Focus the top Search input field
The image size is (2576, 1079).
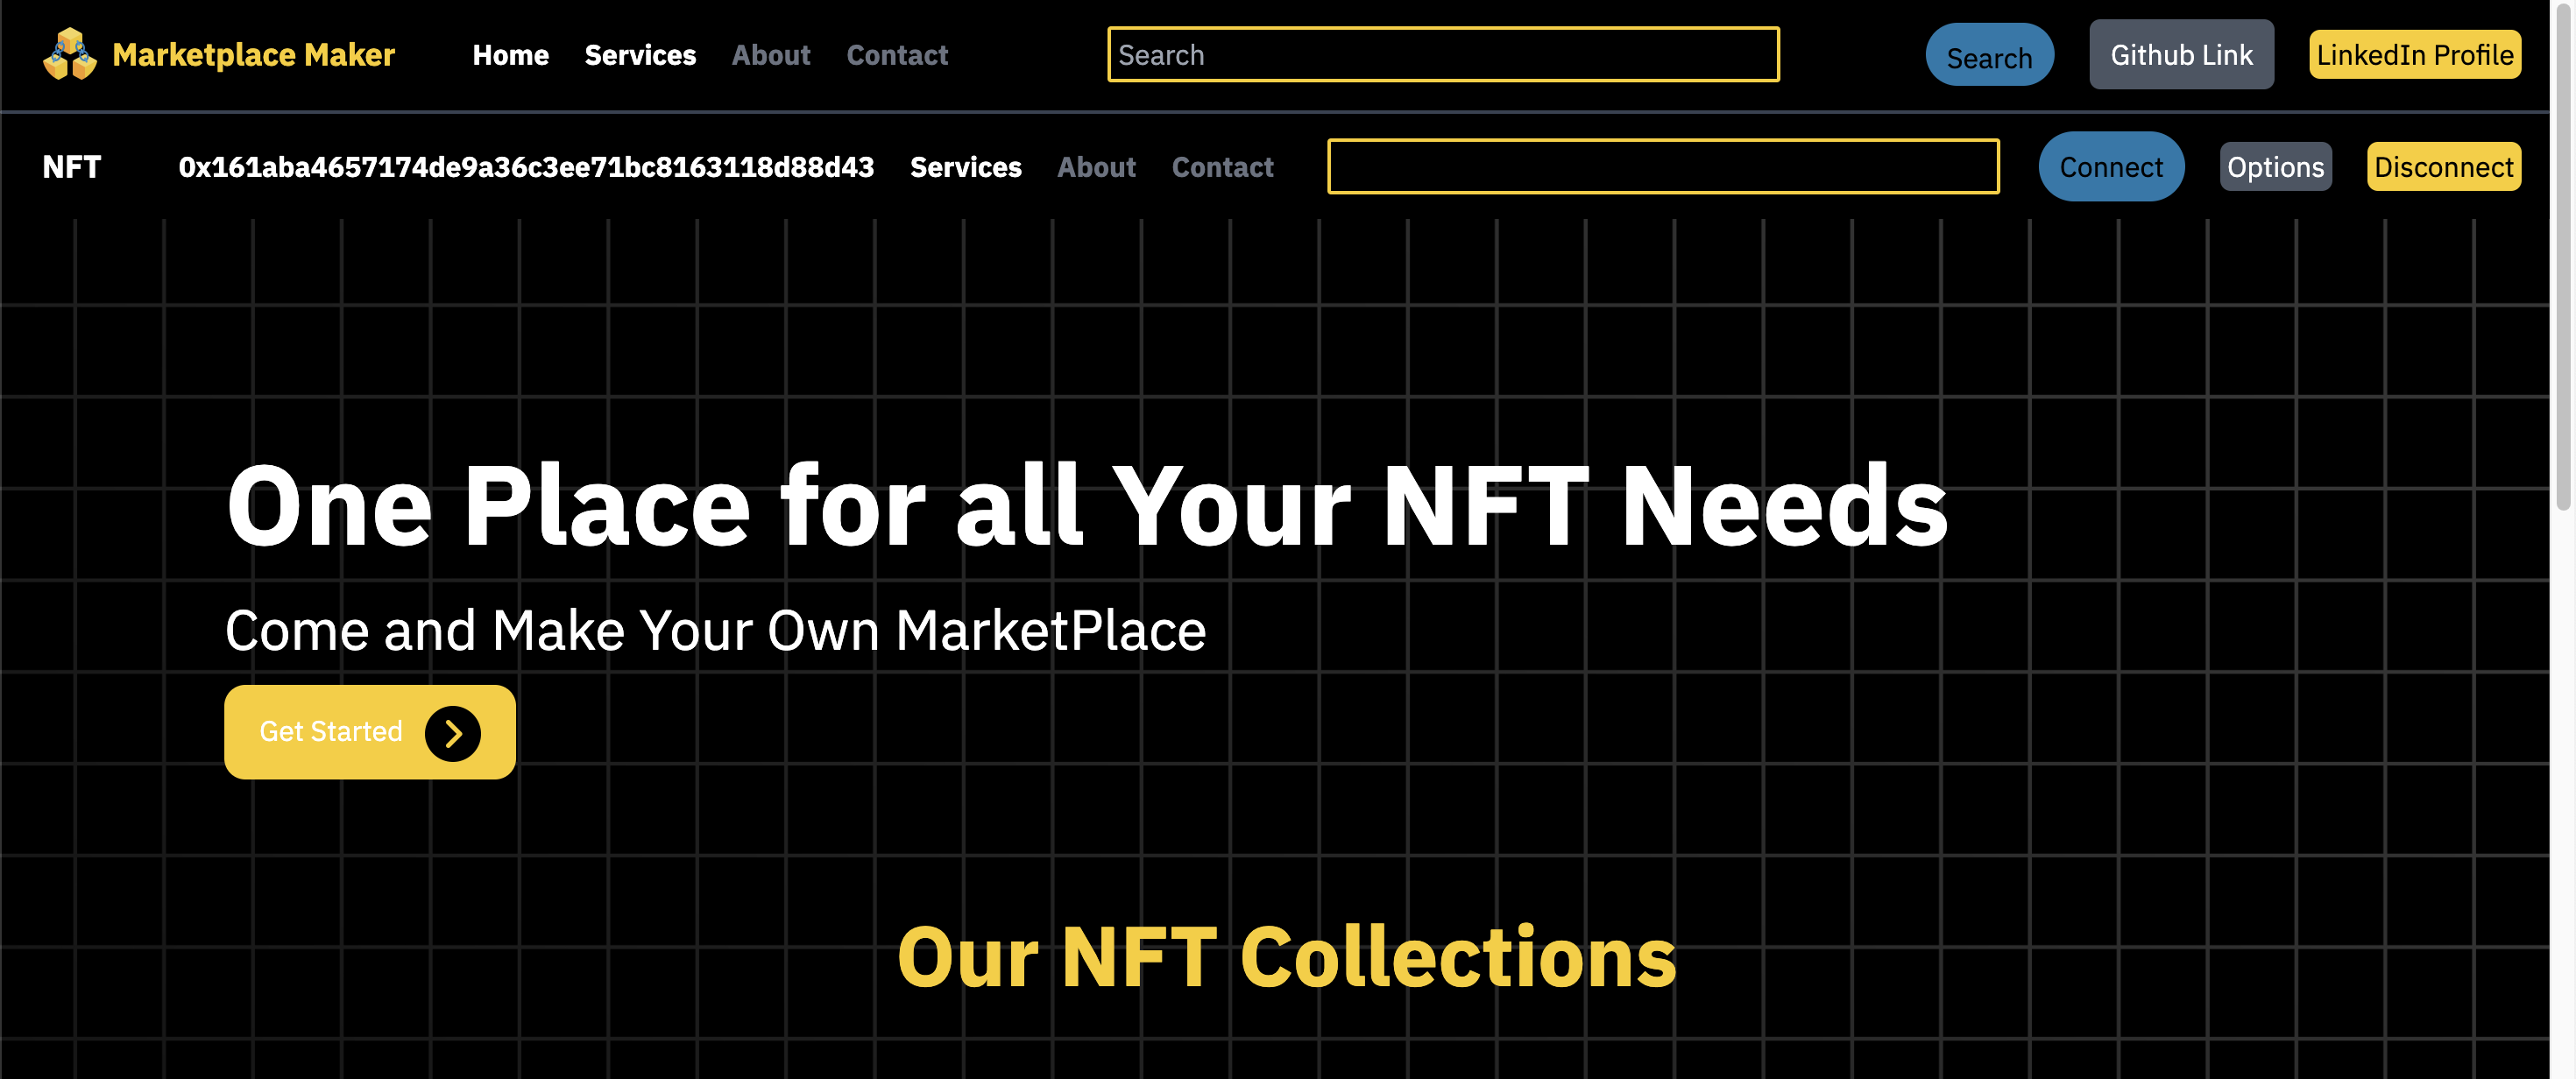(1442, 55)
